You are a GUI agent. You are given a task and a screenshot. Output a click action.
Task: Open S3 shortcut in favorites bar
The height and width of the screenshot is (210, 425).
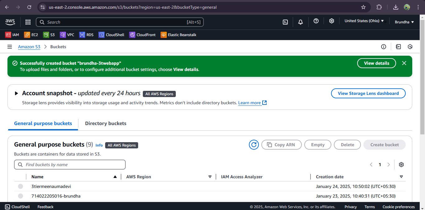click(x=49, y=35)
